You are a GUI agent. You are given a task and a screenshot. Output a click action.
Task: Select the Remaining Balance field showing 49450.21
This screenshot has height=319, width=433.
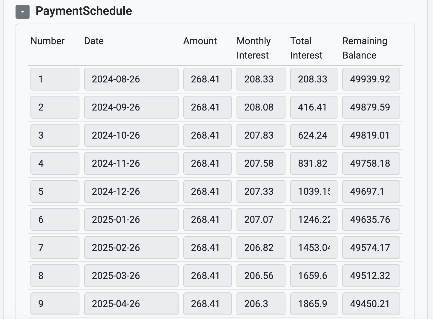click(x=371, y=303)
